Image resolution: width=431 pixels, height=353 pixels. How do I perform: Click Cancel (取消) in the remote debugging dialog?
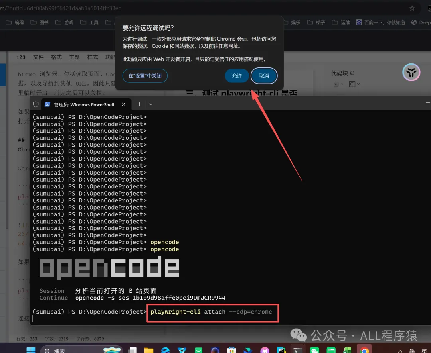[x=264, y=76]
